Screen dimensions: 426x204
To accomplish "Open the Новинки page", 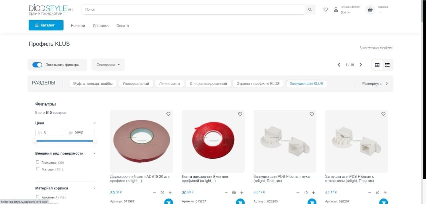I will pyautogui.click(x=78, y=26).
